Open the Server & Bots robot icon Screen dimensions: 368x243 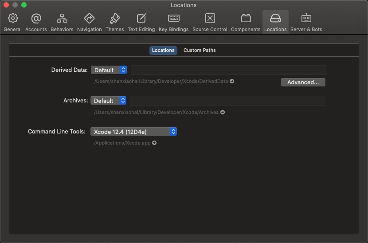coord(306,18)
